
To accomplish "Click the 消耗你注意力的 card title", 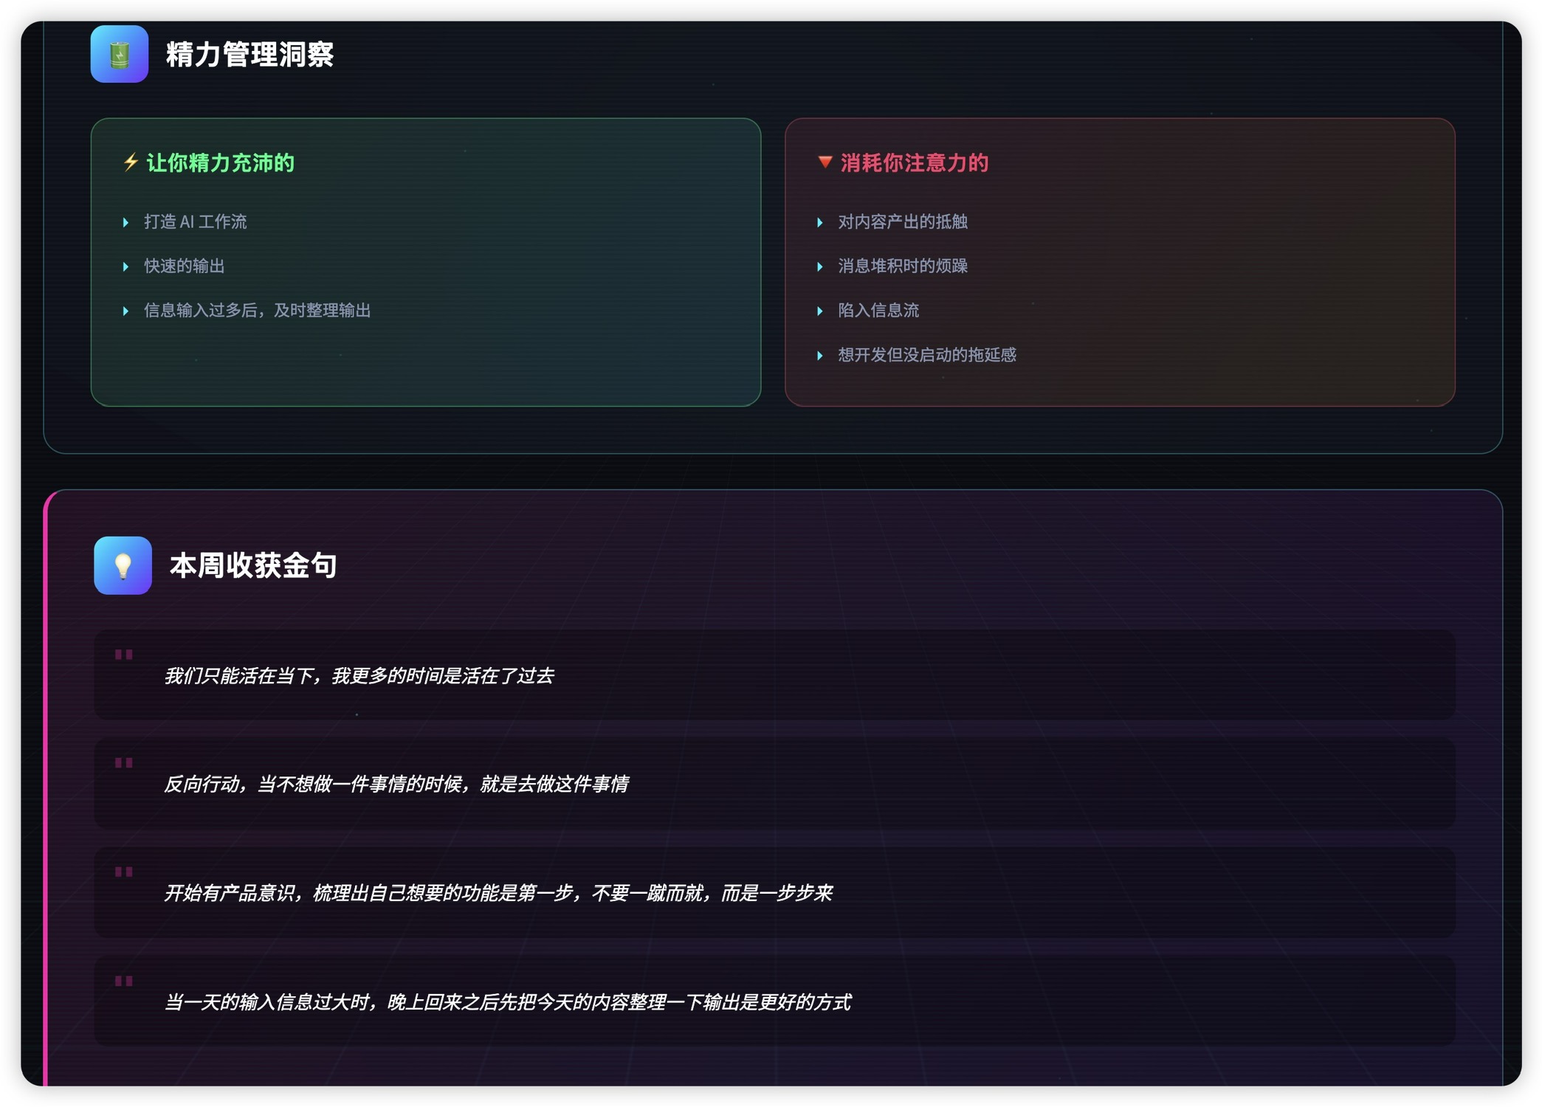I will [x=914, y=162].
